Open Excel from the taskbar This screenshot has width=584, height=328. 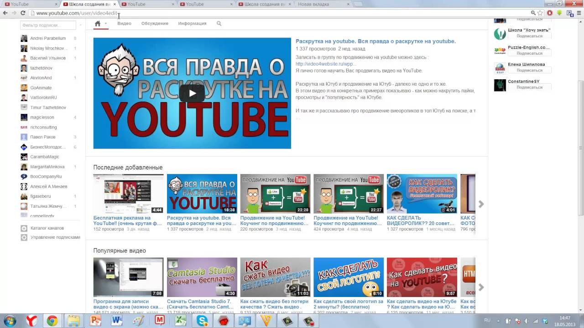coord(181,321)
